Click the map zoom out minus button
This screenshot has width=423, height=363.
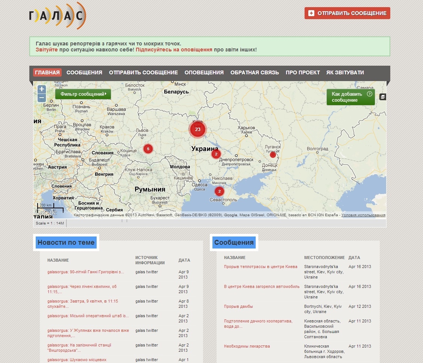tap(42, 98)
